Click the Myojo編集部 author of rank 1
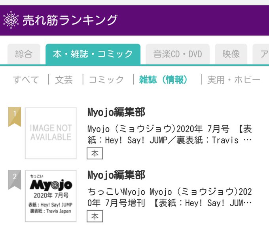The width and height of the screenshot is (269, 226). [116, 112]
